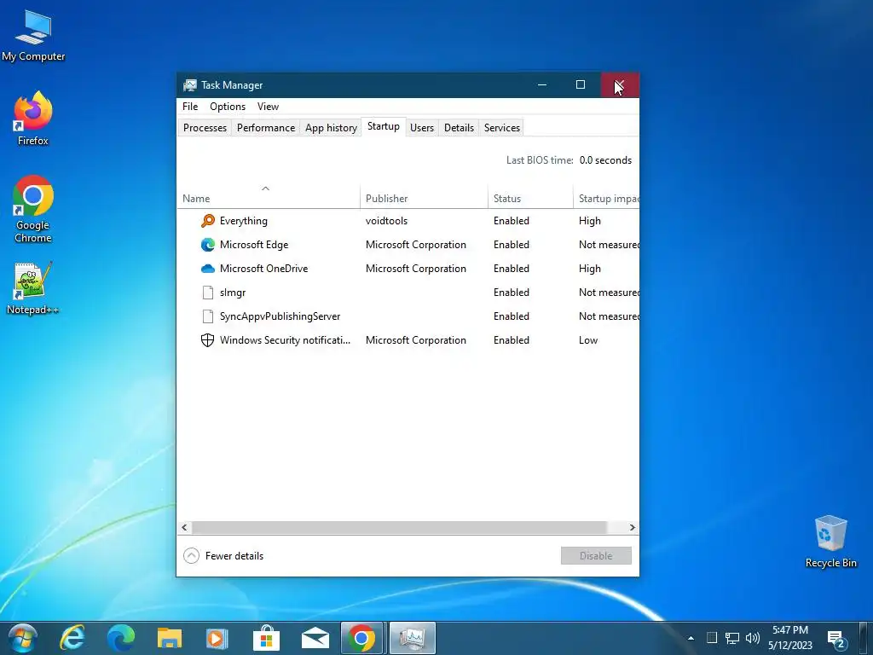The height and width of the screenshot is (655, 873).
Task: Open File Explorer from the taskbar
Action: pos(170,638)
